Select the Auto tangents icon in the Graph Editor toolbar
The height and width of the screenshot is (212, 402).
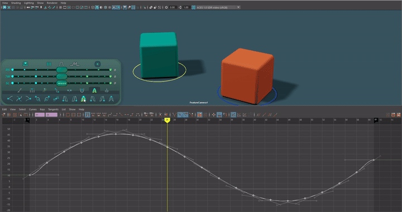click(88, 115)
